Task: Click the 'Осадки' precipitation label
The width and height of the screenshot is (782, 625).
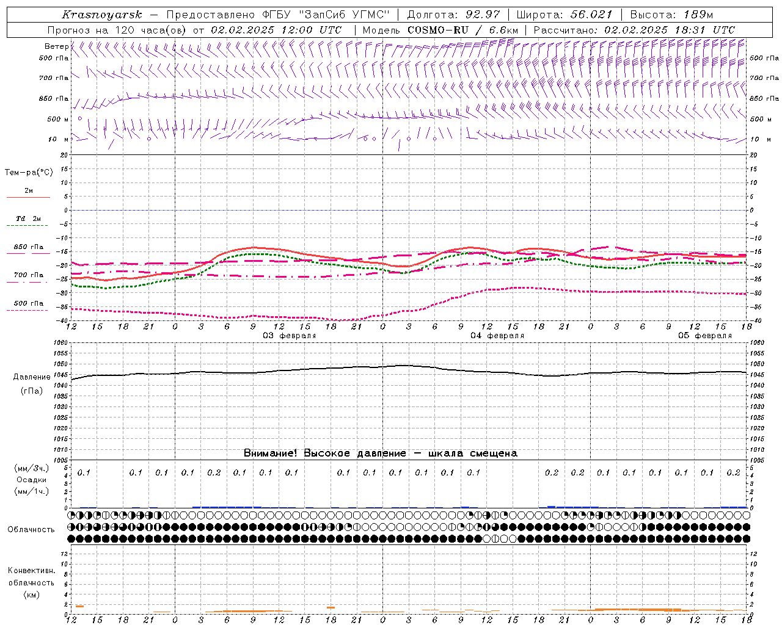Action: [32, 480]
